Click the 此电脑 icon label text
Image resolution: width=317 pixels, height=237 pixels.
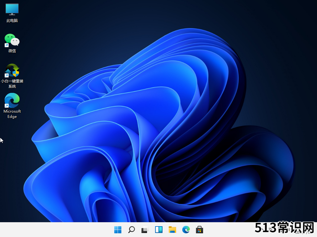12,21
